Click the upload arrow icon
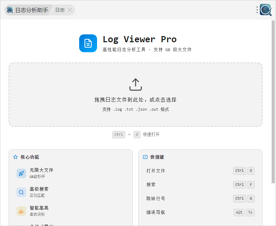The image size is (276, 226). tap(136, 84)
